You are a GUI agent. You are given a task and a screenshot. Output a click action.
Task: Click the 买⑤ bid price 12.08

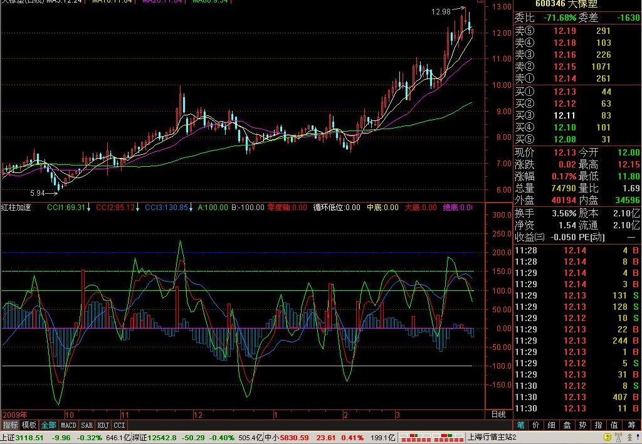(x=565, y=139)
